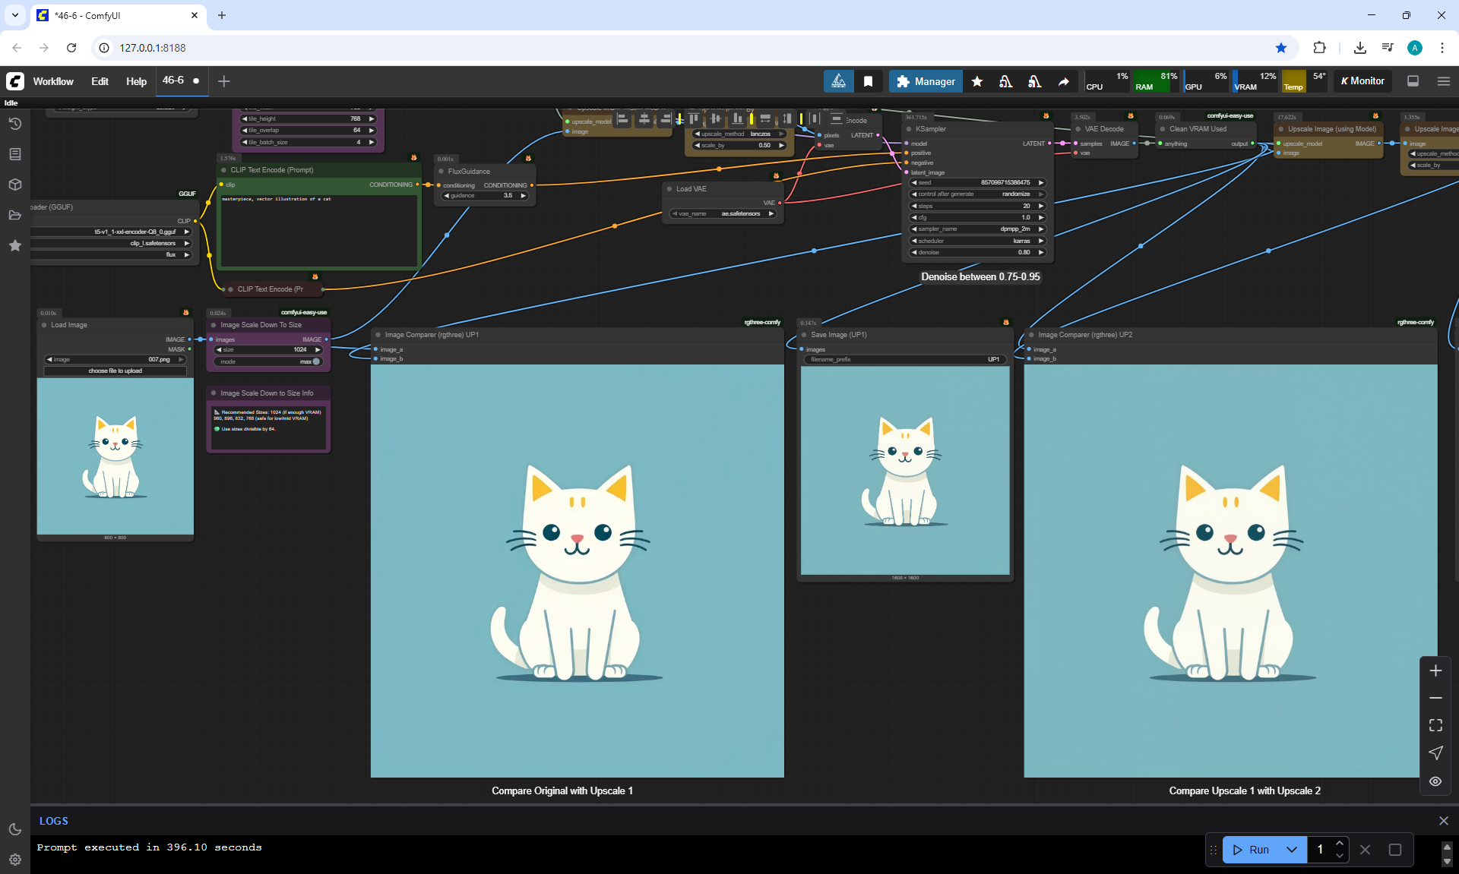Open sampler_name dpmpp_2m combo box

(x=978, y=229)
